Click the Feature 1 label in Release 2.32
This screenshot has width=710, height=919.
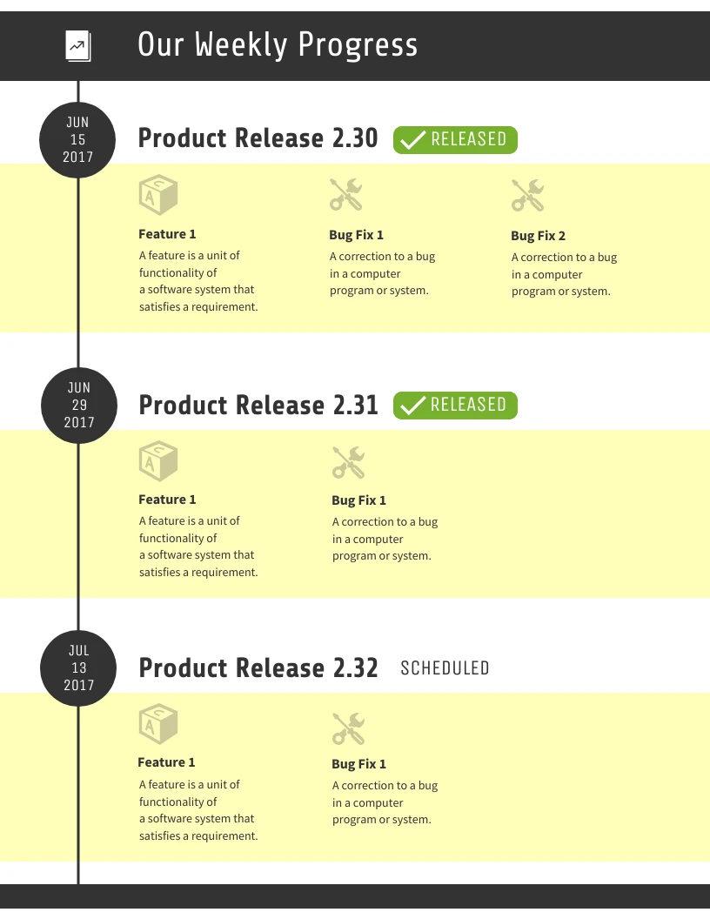[x=166, y=762]
